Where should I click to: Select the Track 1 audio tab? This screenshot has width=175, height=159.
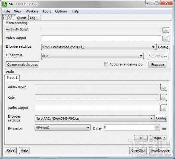click(x=12, y=78)
